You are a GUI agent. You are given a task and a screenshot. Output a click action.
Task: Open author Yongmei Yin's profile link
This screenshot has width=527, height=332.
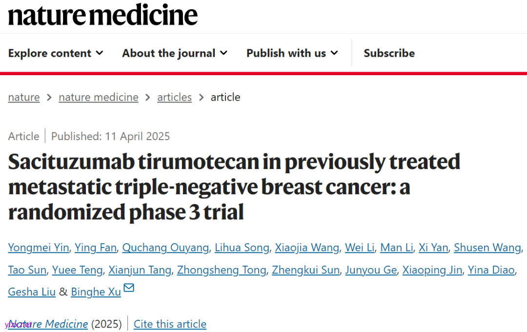[39, 248]
